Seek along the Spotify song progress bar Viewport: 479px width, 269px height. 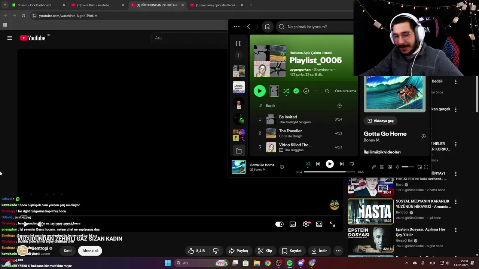tap(329, 172)
